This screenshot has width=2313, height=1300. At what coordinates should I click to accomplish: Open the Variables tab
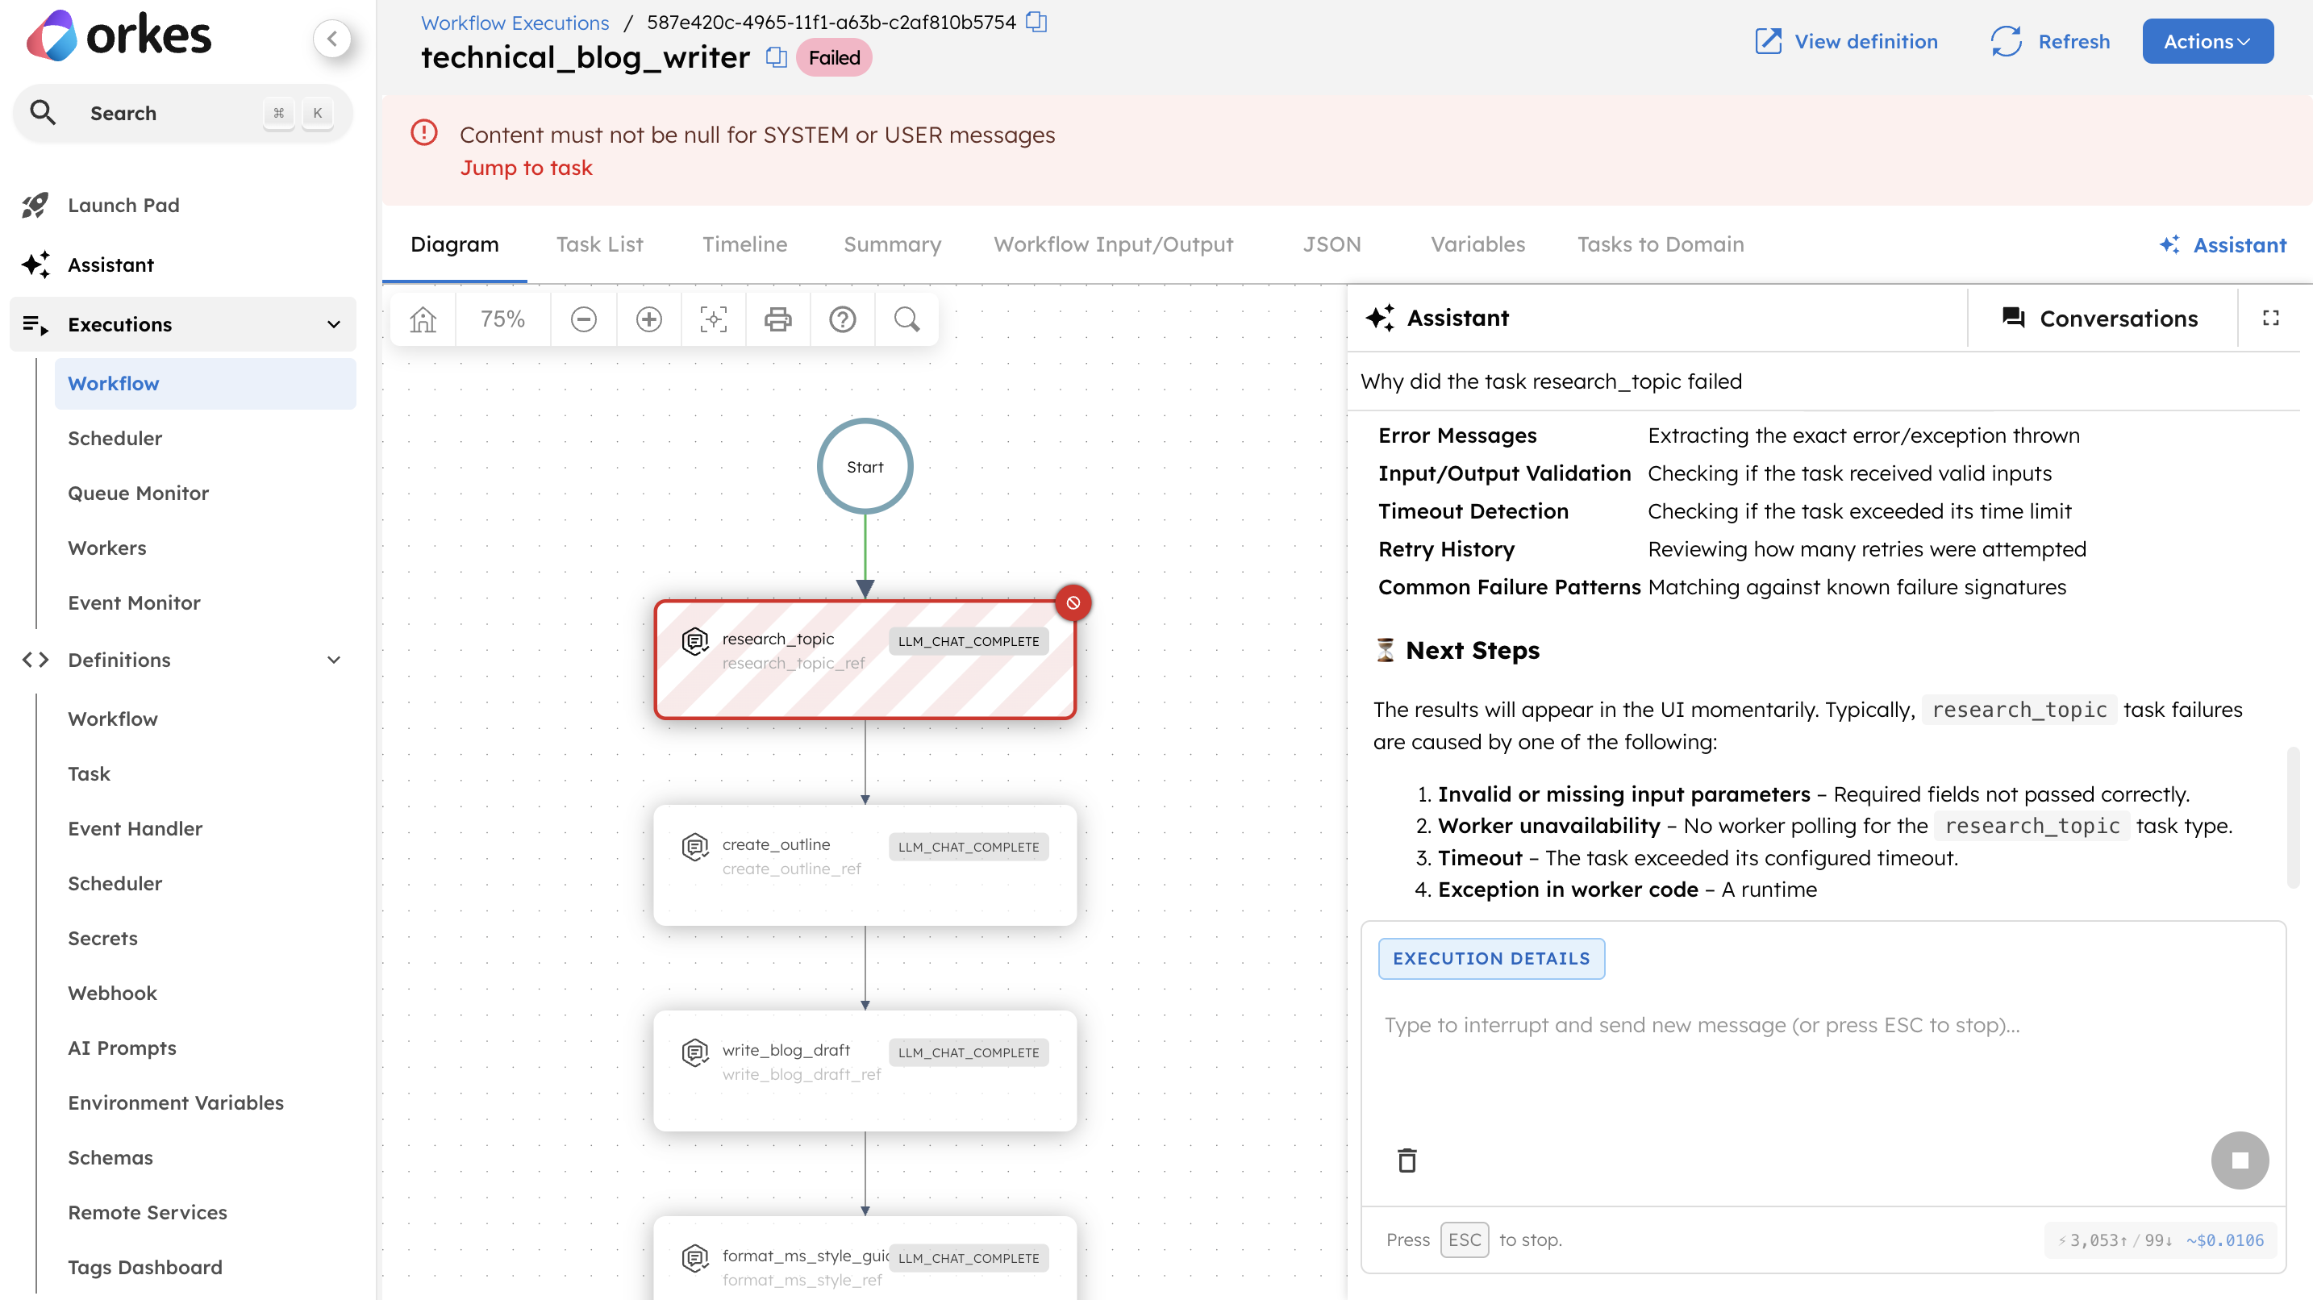[1477, 244]
